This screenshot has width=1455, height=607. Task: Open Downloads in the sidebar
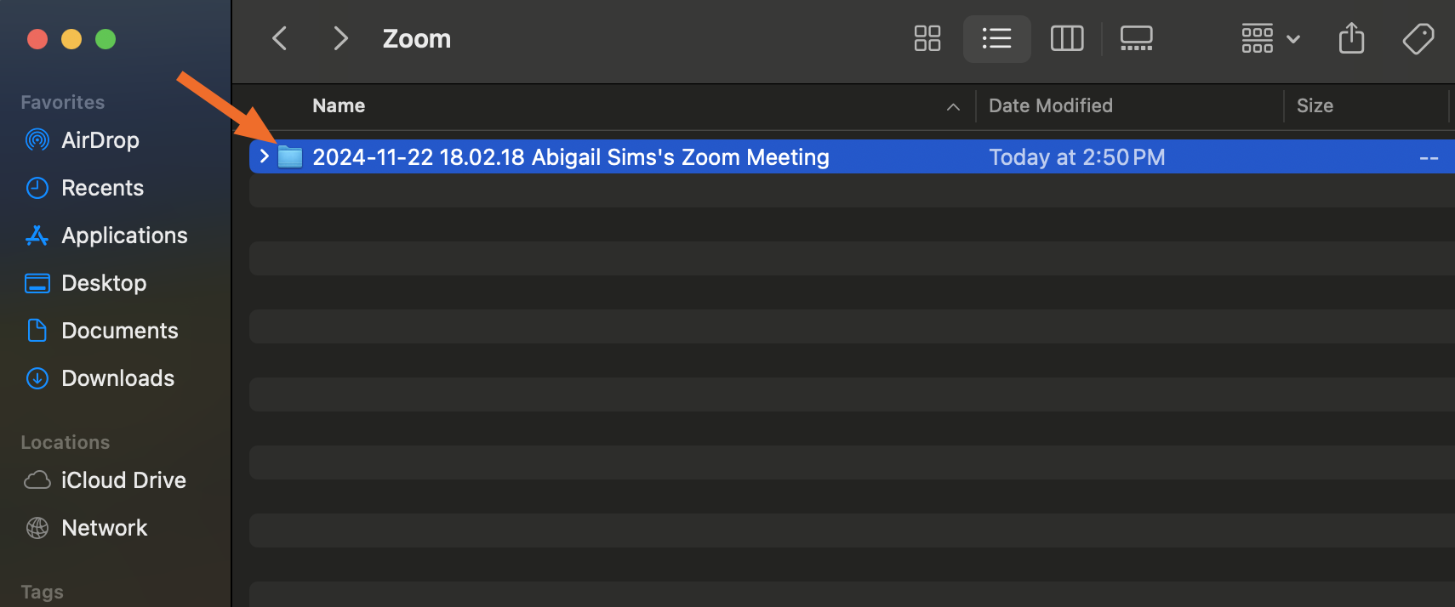click(x=117, y=378)
